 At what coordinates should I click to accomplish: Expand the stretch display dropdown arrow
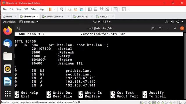tap(128, 9)
